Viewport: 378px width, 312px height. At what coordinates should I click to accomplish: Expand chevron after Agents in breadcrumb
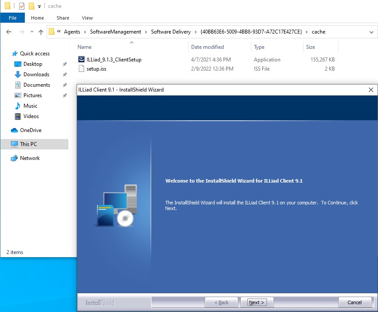coord(85,32)
